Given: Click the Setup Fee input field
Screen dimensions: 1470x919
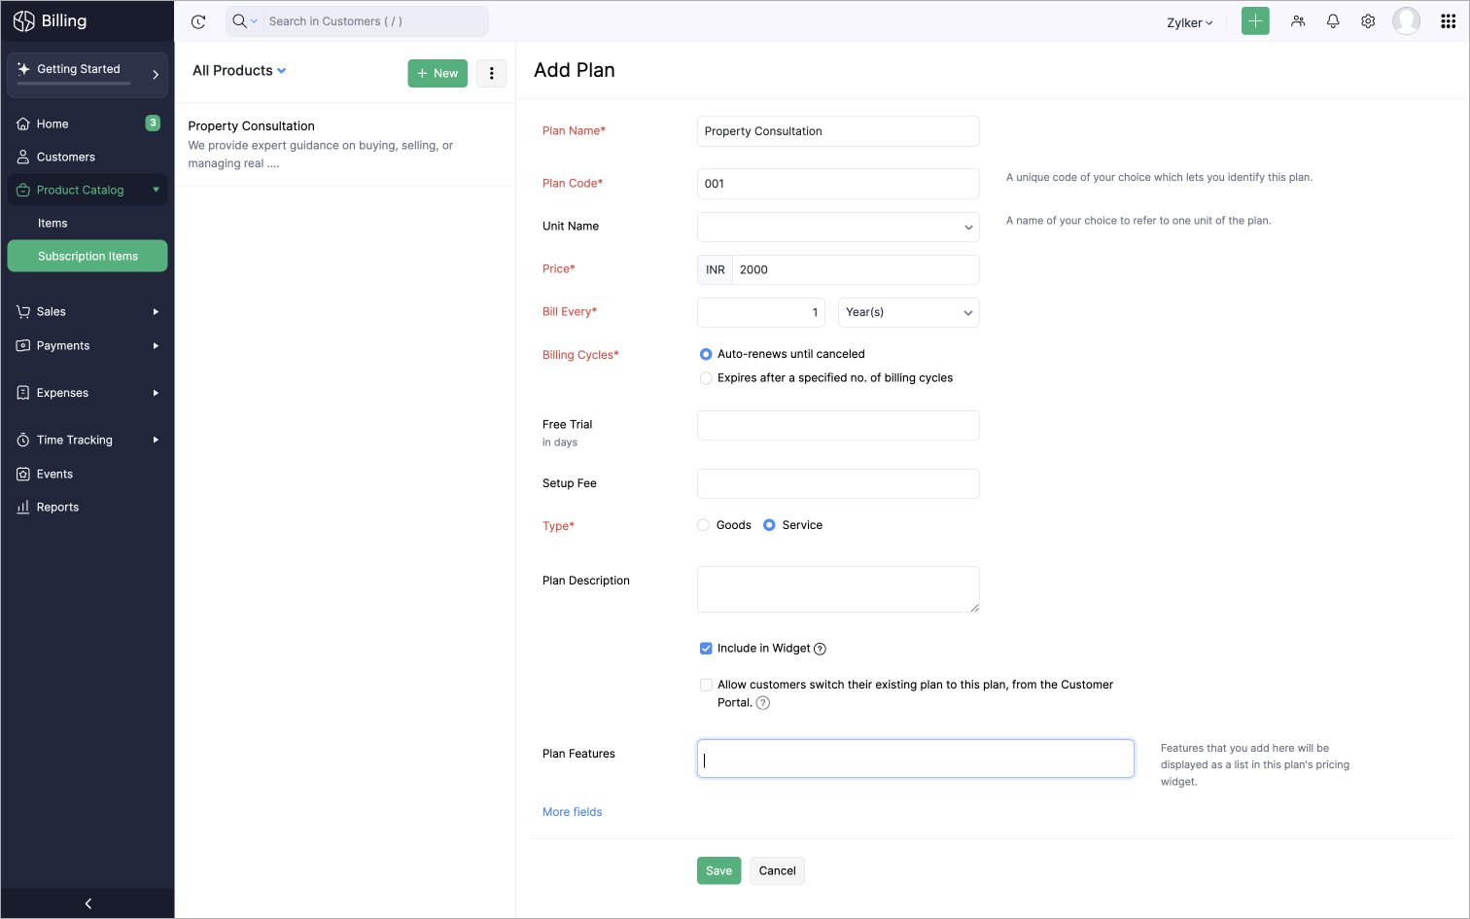Looking at the screenshot, I should 838,483.
